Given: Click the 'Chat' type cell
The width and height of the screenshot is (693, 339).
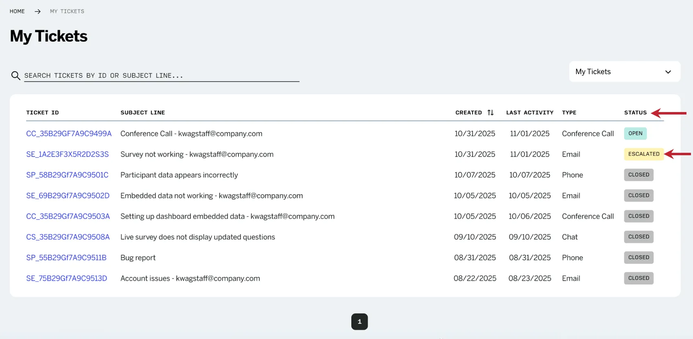Looking at the screenshot, I should point(569,237).
